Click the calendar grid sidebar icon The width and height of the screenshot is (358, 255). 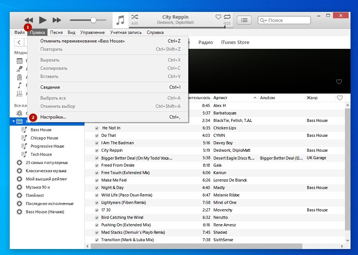[20, 61]
